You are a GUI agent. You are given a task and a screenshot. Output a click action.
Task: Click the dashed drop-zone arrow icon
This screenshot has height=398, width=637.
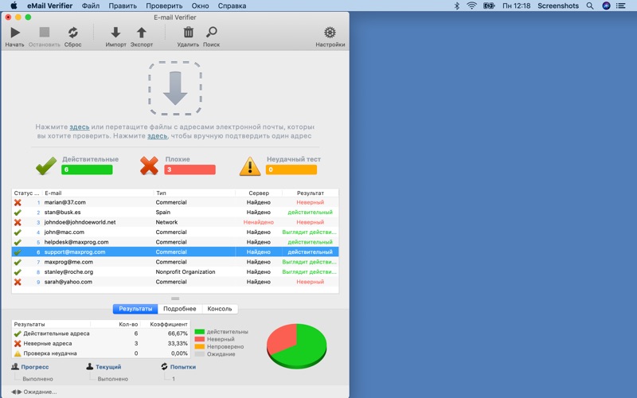point(175,88)
